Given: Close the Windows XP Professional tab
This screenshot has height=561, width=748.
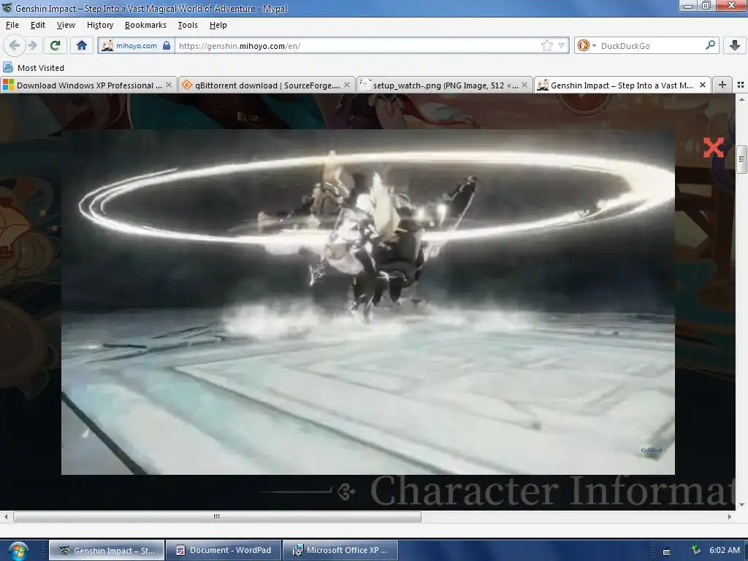Looking at the screenshot, I should 169,85.
